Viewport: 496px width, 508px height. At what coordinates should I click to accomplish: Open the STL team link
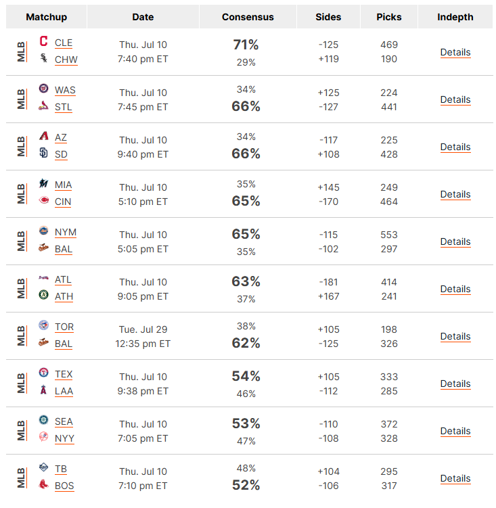click(x=63, y=107)
